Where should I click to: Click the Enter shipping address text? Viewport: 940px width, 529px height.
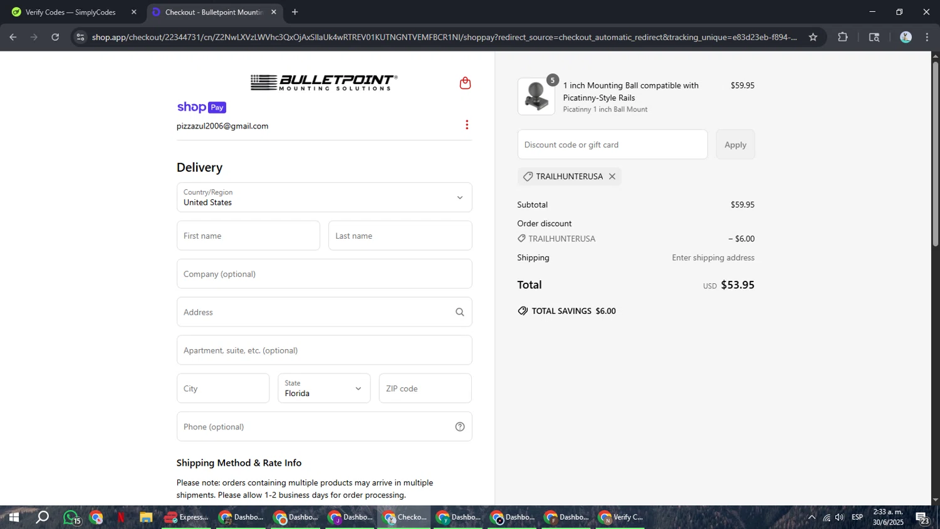pos(713,258)
